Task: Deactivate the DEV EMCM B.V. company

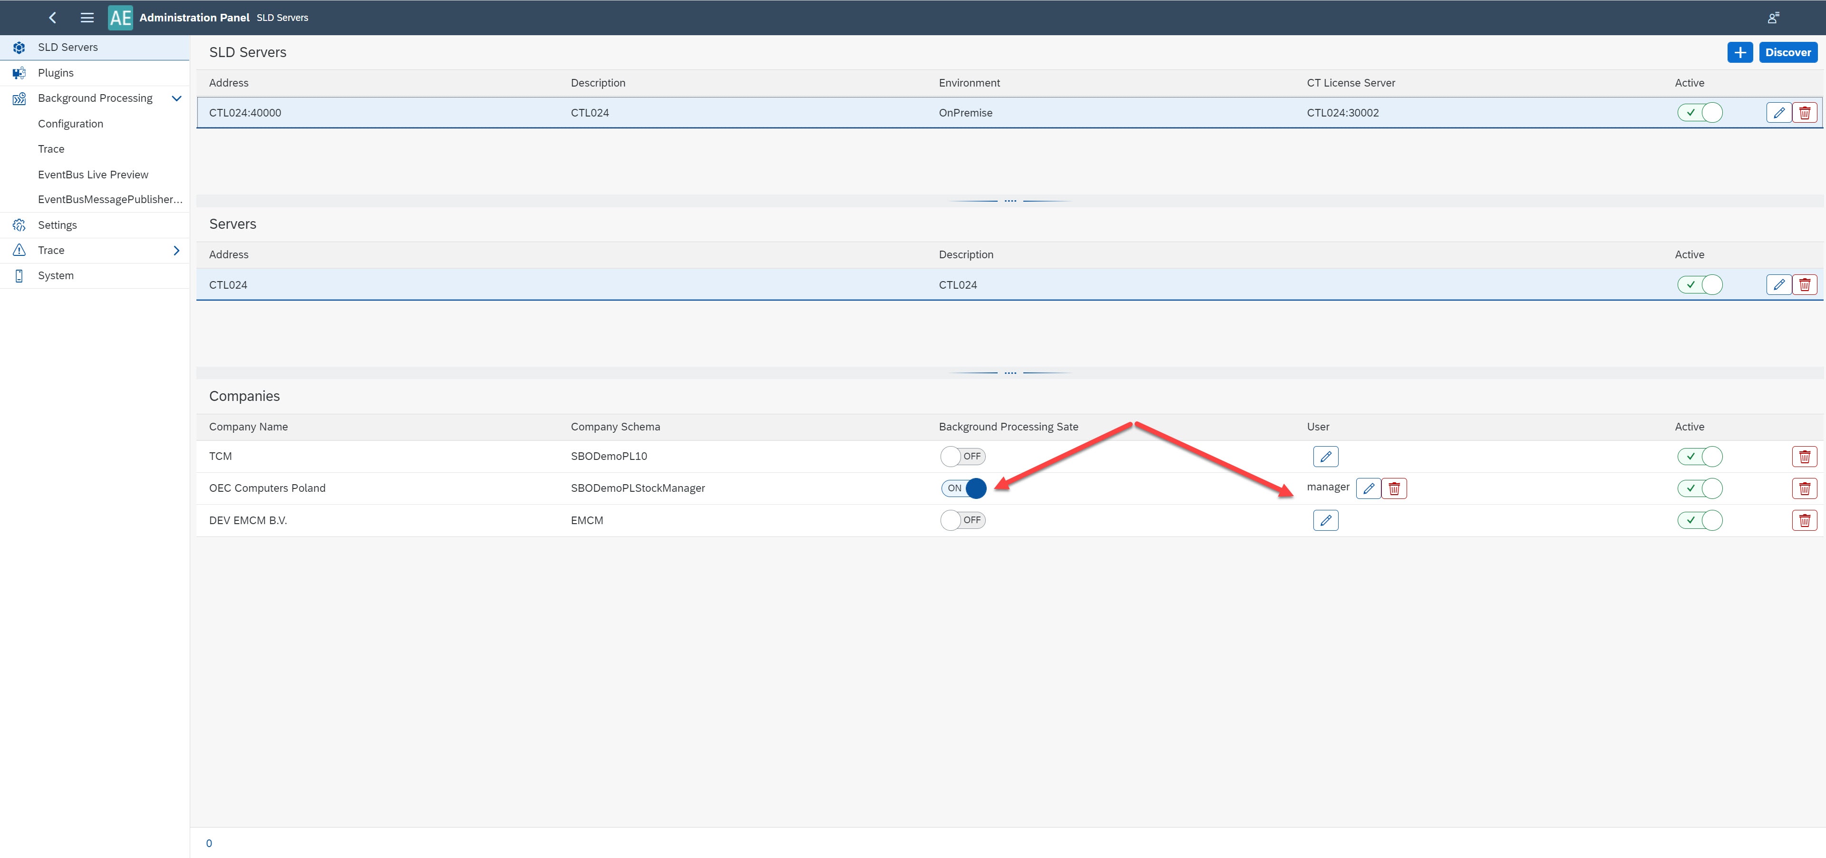Action: (1699, 520)
